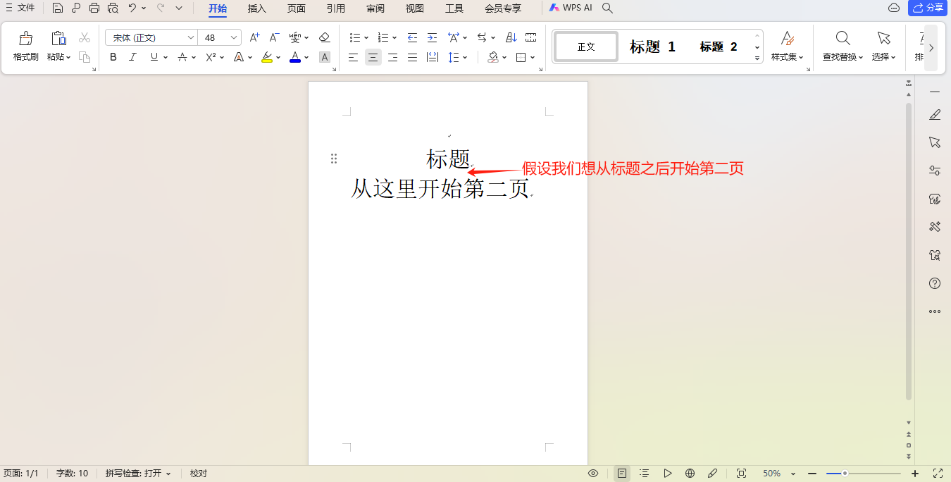Cut the selection with the scissors icon
This screenshot has height=482, width=951.
tap(84, 37)
